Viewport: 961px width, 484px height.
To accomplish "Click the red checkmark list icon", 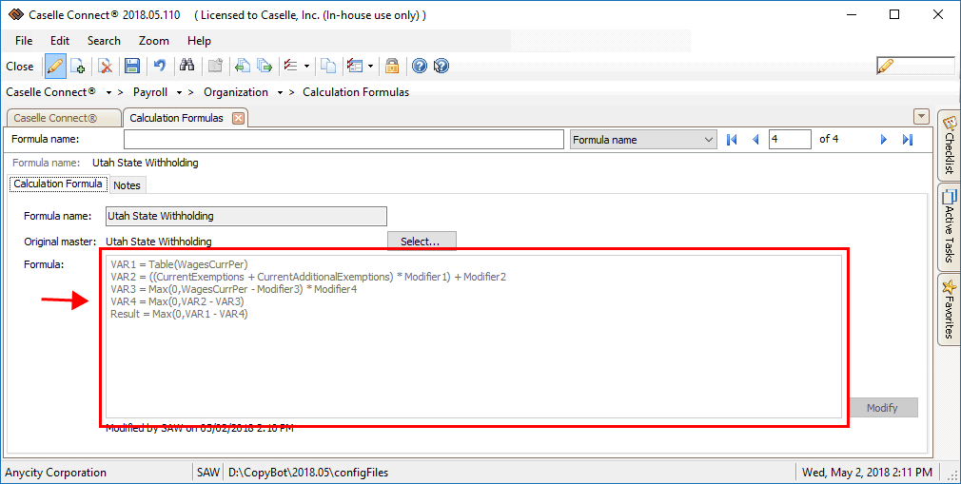I will [x=291, y=66].
